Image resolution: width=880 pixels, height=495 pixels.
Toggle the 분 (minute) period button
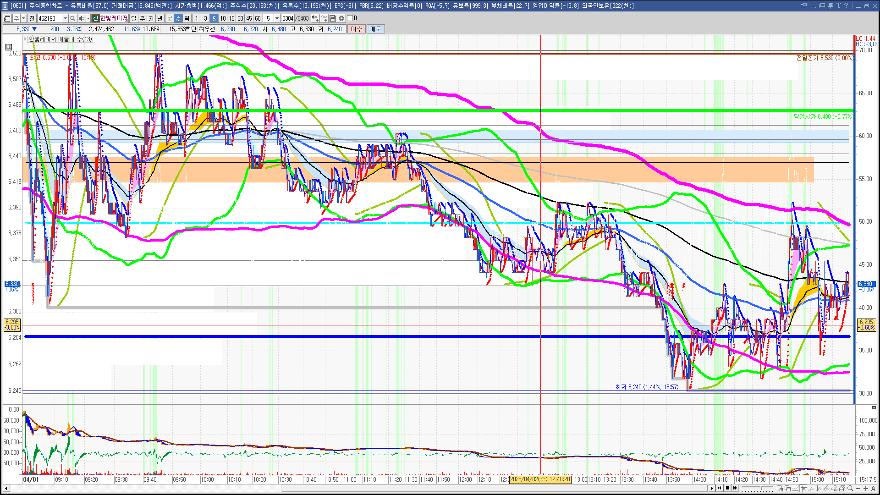[x=169, y=18]
